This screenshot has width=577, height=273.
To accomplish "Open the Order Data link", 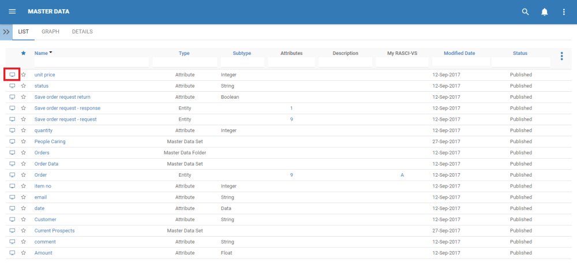I will [46, 164].
